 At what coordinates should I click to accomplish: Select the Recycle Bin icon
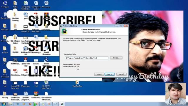pos(5,16)
